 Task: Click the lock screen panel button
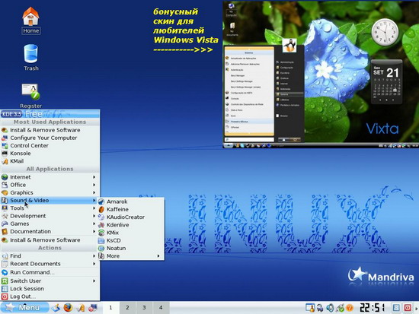point(396,308)
